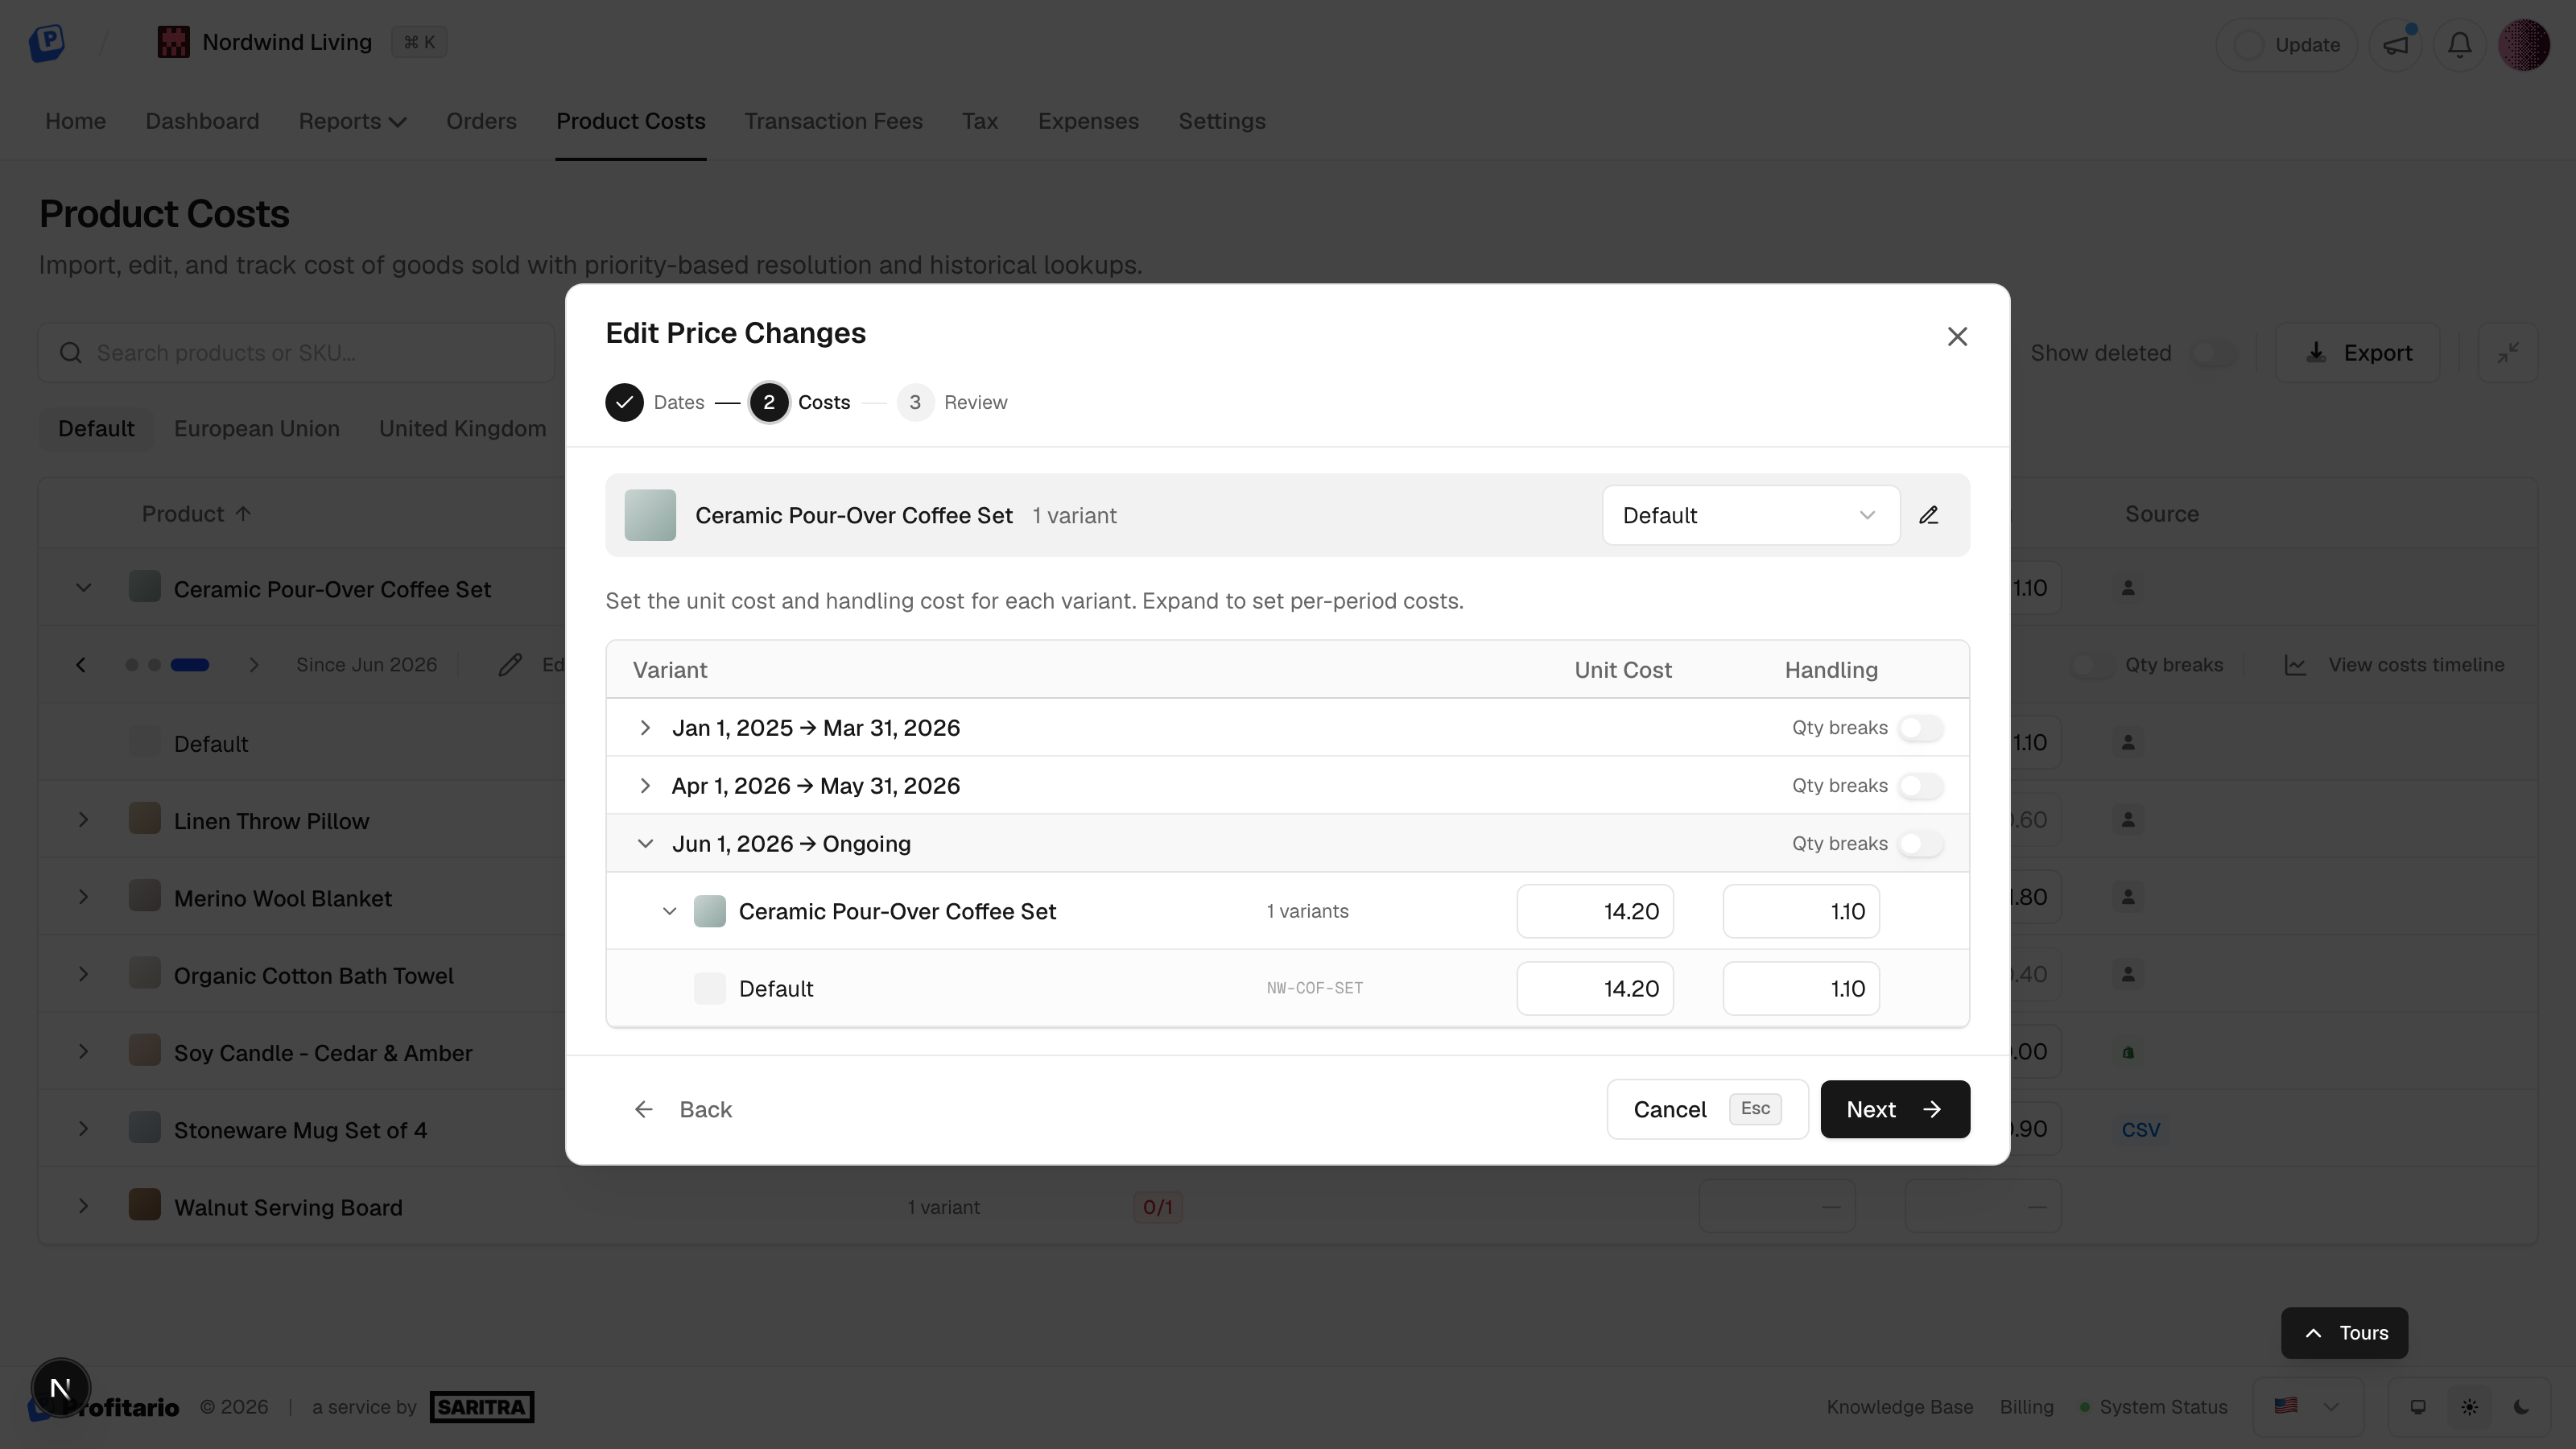Open the notifications bell
Image resolution: width=2576 pixels, height=1449 pixels.
click(2460, 45)
